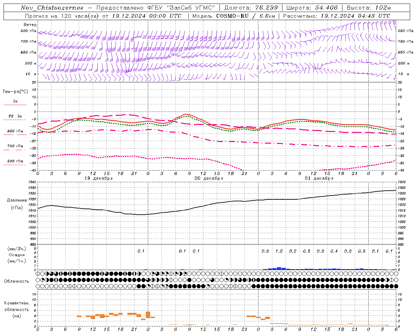Select the forecast header Прогноз на 120 часа(ов)

pos(63,16)
